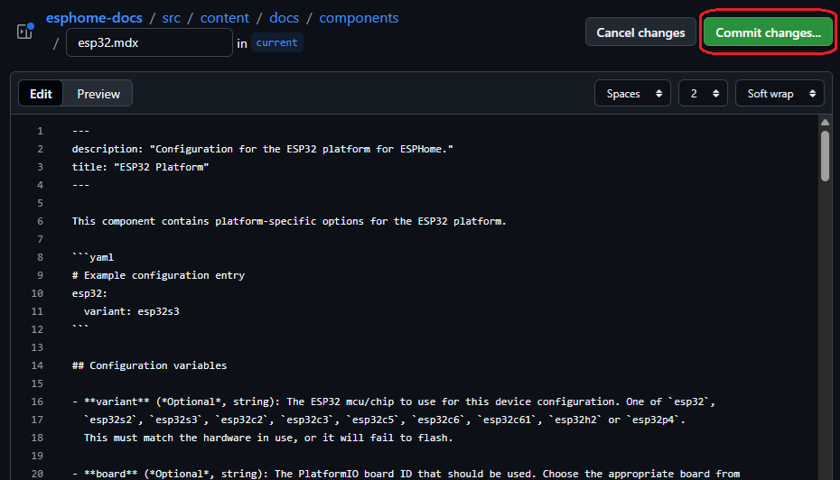Click 'This must match the hardware' line
The image size is (840, 480).
[268, 438]
